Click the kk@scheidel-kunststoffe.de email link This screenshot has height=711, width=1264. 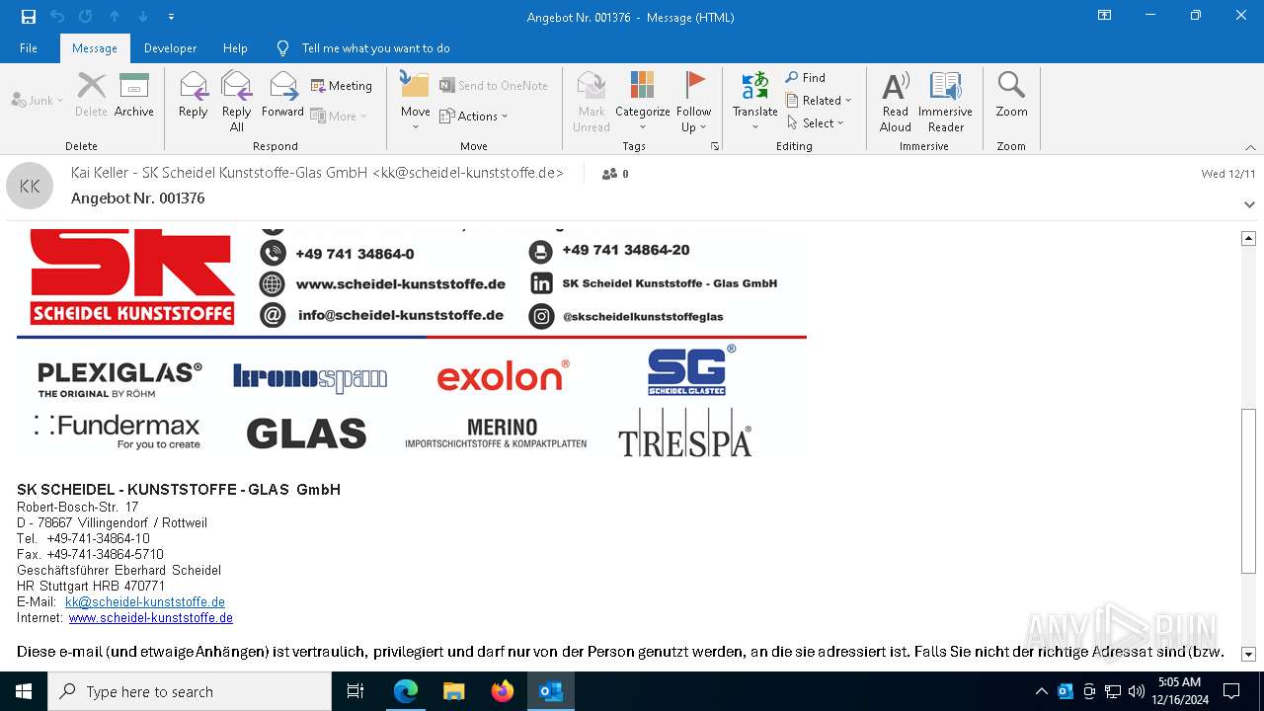145,601
